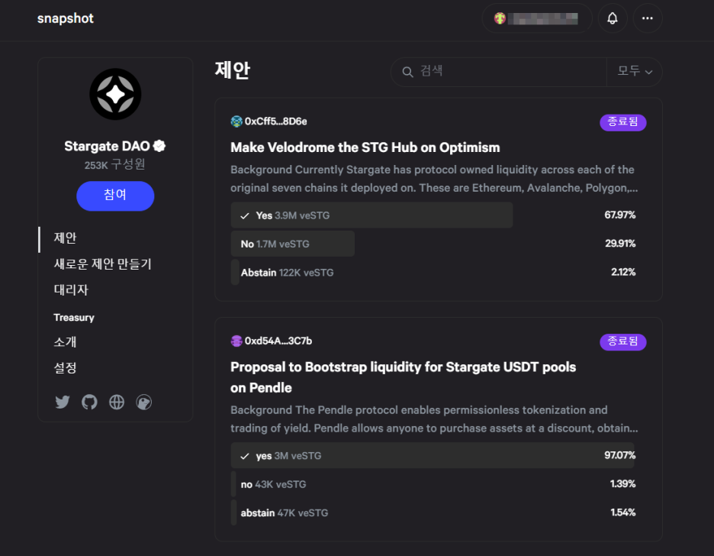This screenshot has width=714, height=556.
Task: Open the website globe icon
Action: pyautogui.click(x=117, y=402)
